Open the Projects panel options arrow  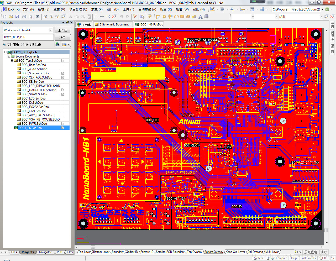[x=63, y=22]
